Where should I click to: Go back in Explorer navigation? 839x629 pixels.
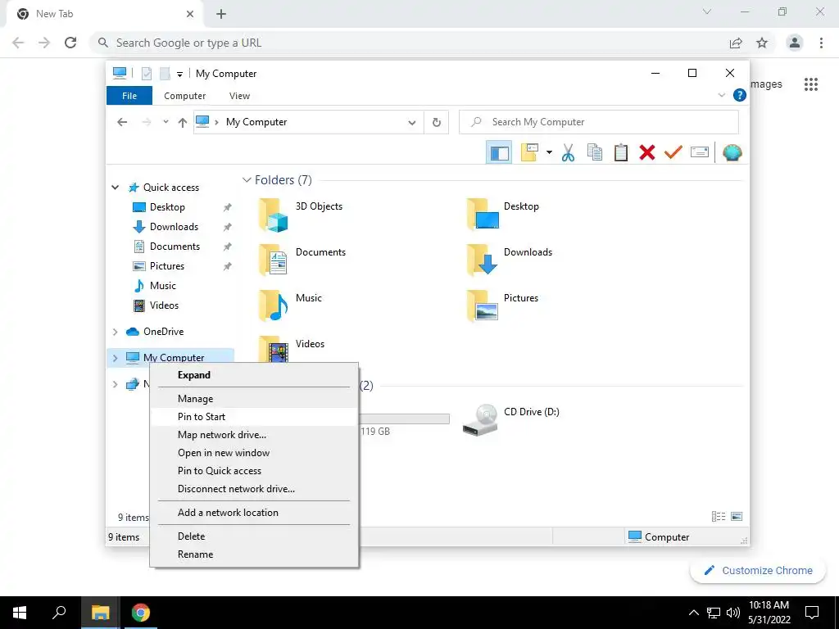(x=122, y=122)
